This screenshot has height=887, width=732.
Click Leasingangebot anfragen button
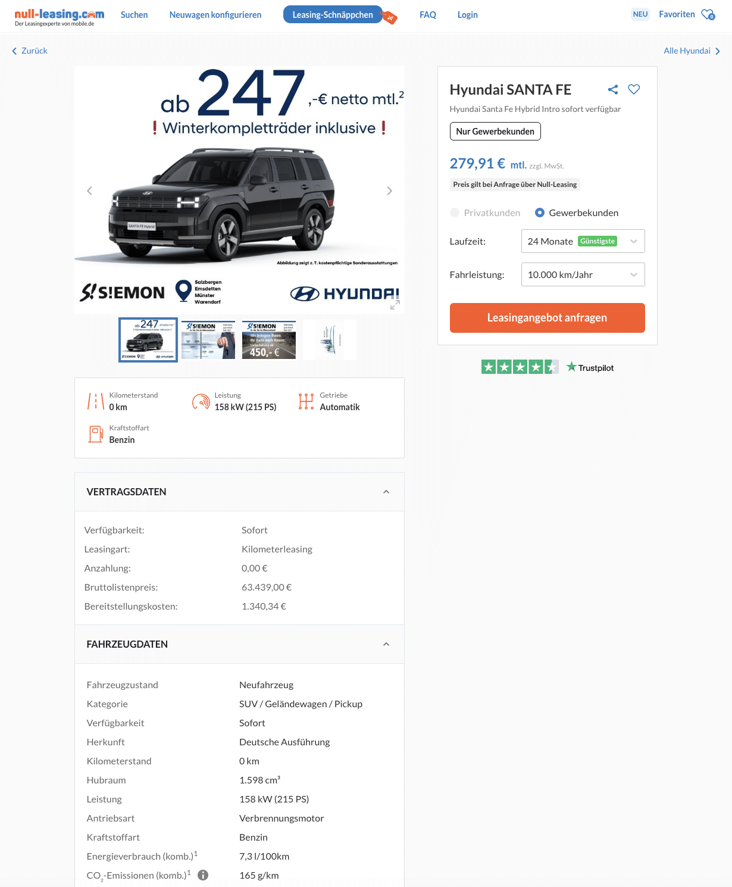[547, 318]
